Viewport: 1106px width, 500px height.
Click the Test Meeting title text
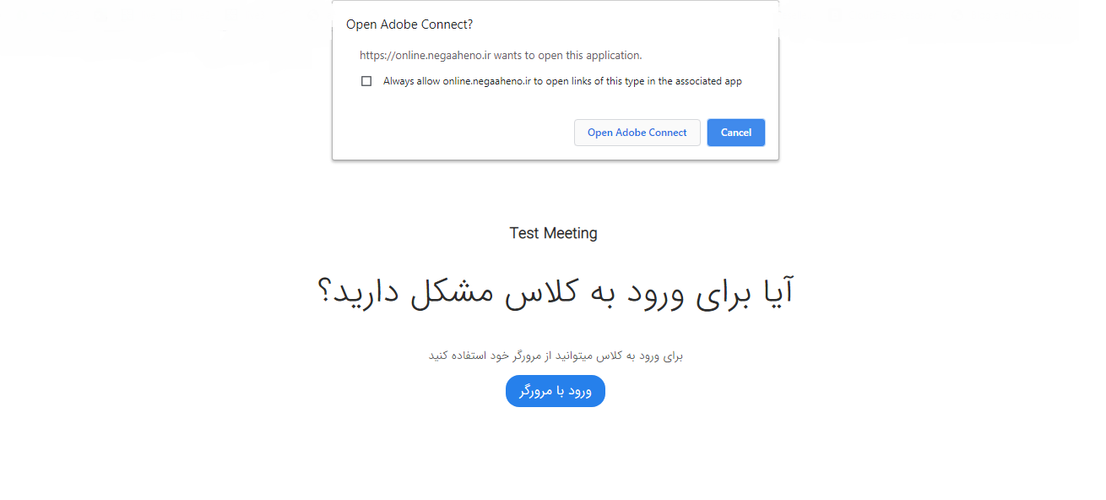tap(553, 233)
